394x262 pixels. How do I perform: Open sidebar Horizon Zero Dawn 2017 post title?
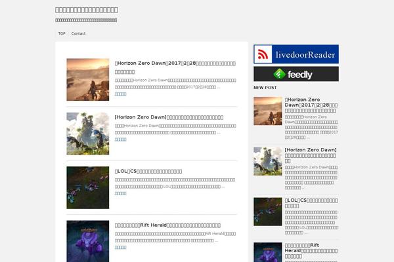[x=311, y=105]
